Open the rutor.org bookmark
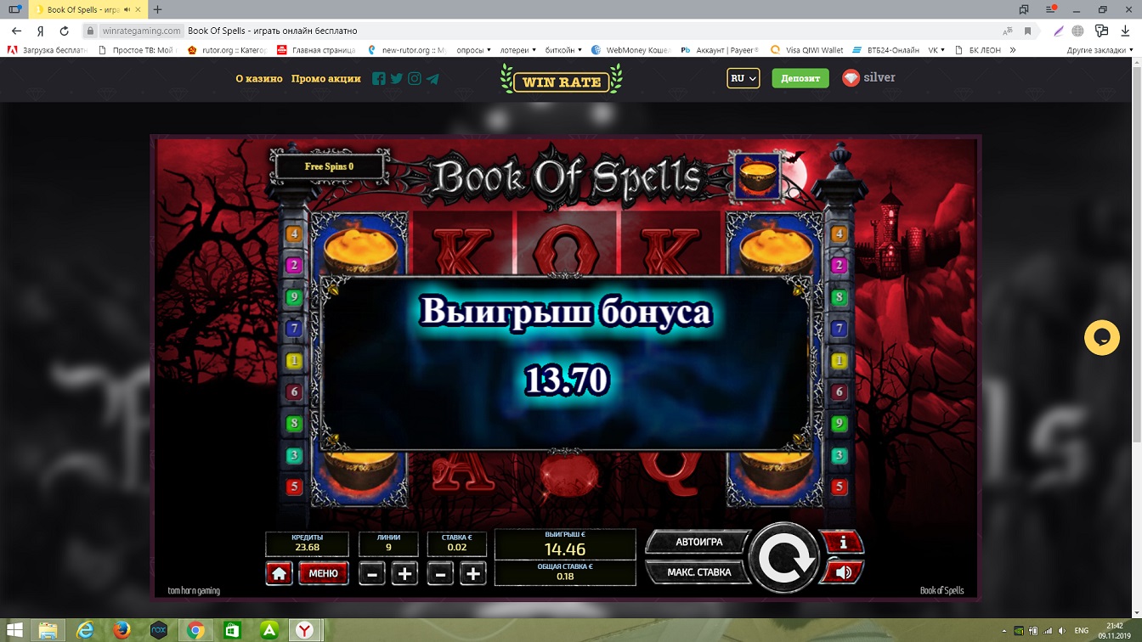This screenshot has width=1142, height=642. [x=227, y=50]
